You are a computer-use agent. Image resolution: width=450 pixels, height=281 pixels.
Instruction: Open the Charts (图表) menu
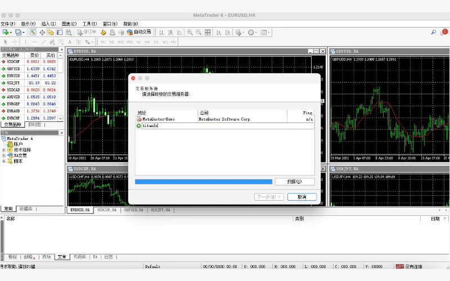(69, 24)
